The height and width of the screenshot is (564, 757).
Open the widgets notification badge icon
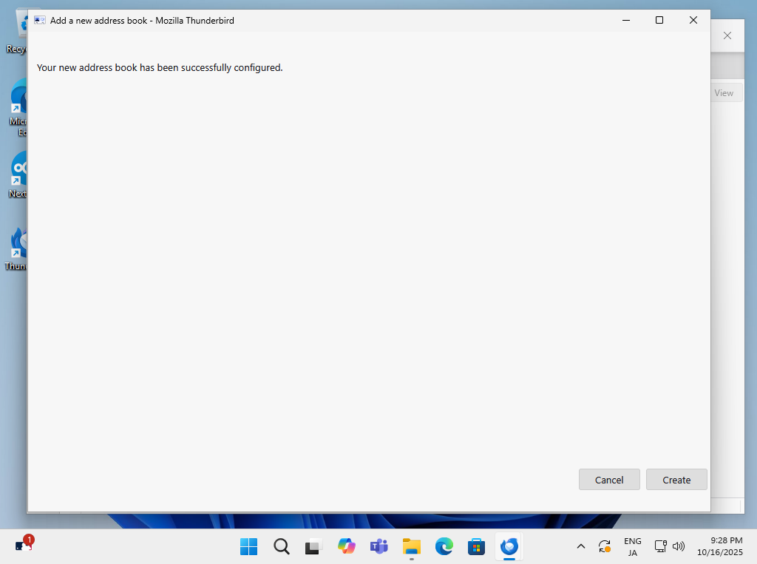coord(24,546)
